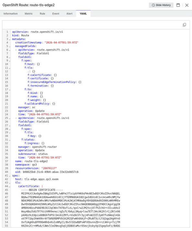Screen dimensions: 192x231
Task: Click 'f:ingress' key on line 32
Action: 32,143
